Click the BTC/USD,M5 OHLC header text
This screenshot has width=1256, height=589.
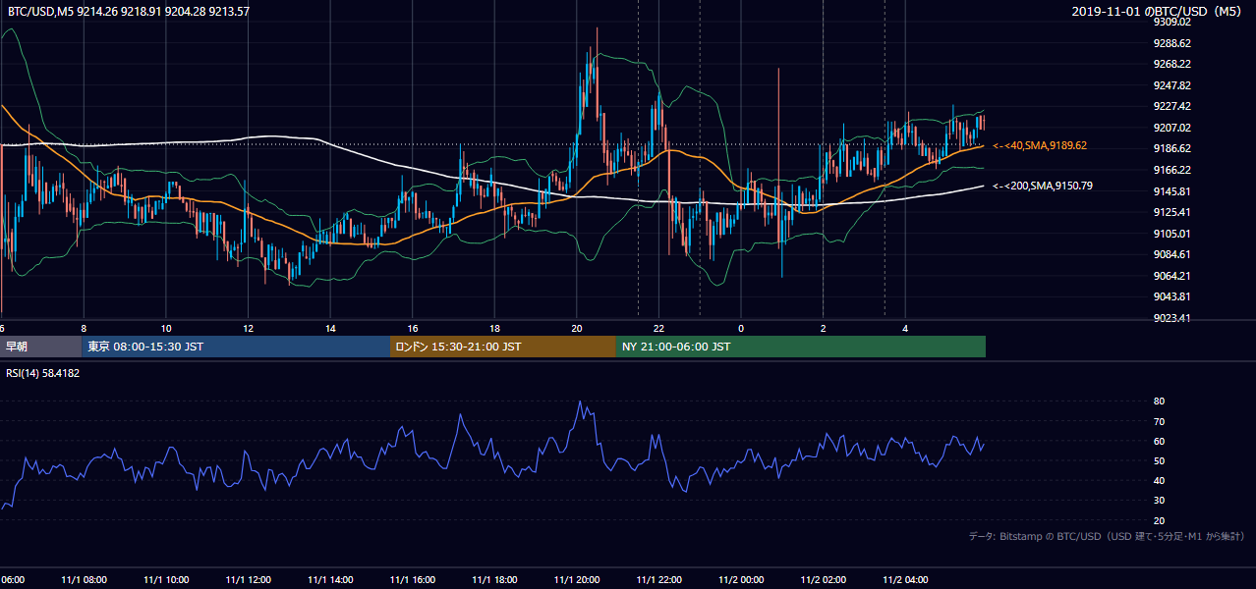(x=128, y=11)
